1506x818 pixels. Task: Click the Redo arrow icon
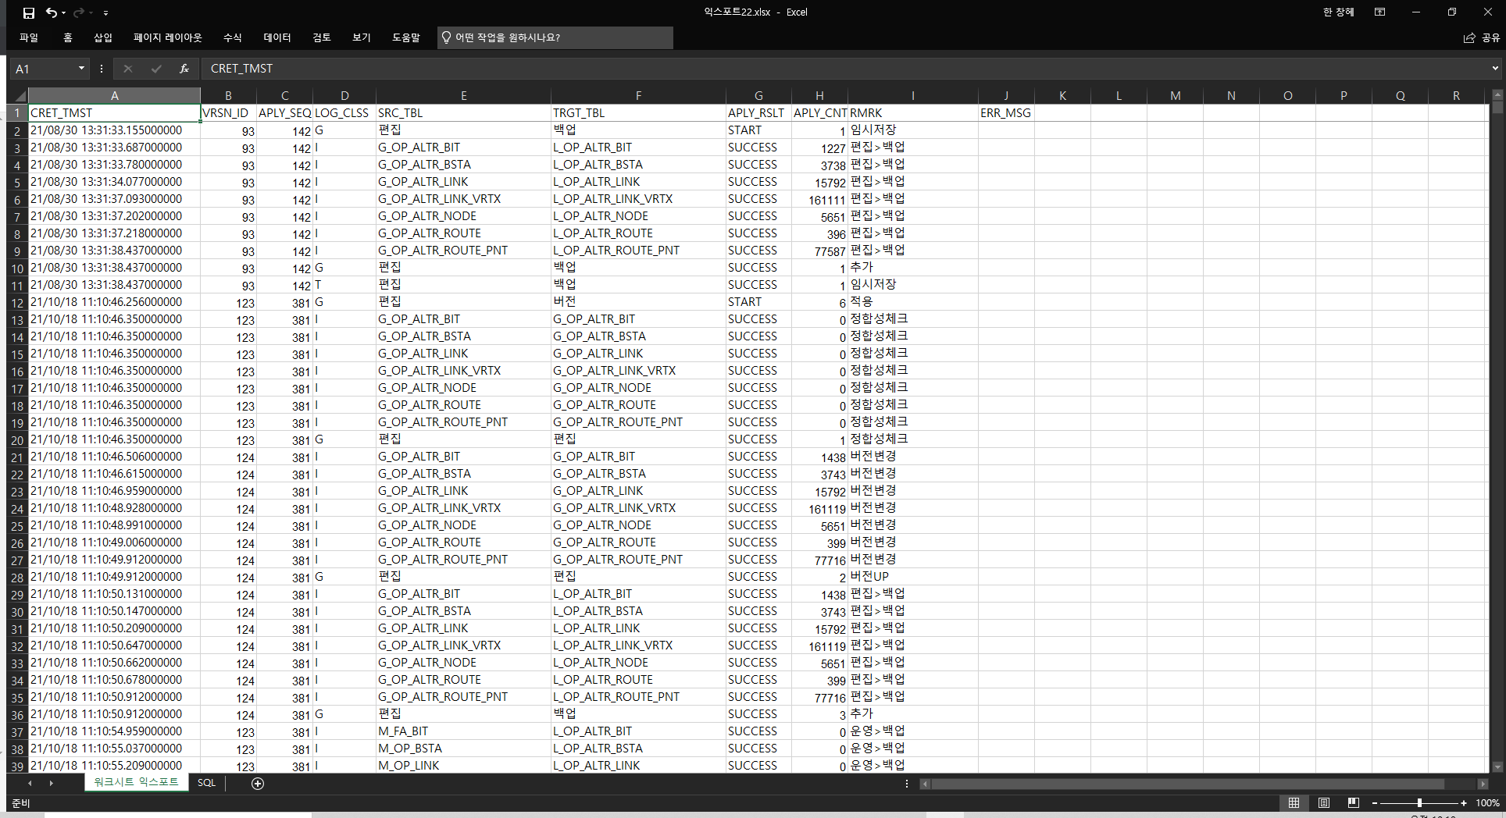click(78, 12)
